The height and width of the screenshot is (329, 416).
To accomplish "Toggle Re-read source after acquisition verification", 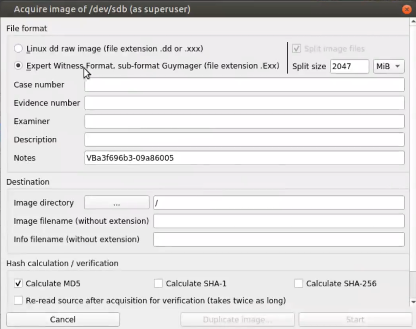I will 18,301.
